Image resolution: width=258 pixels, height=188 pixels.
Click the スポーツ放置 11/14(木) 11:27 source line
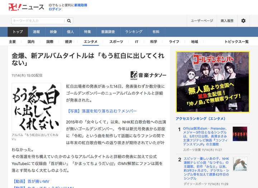[202, 150]
